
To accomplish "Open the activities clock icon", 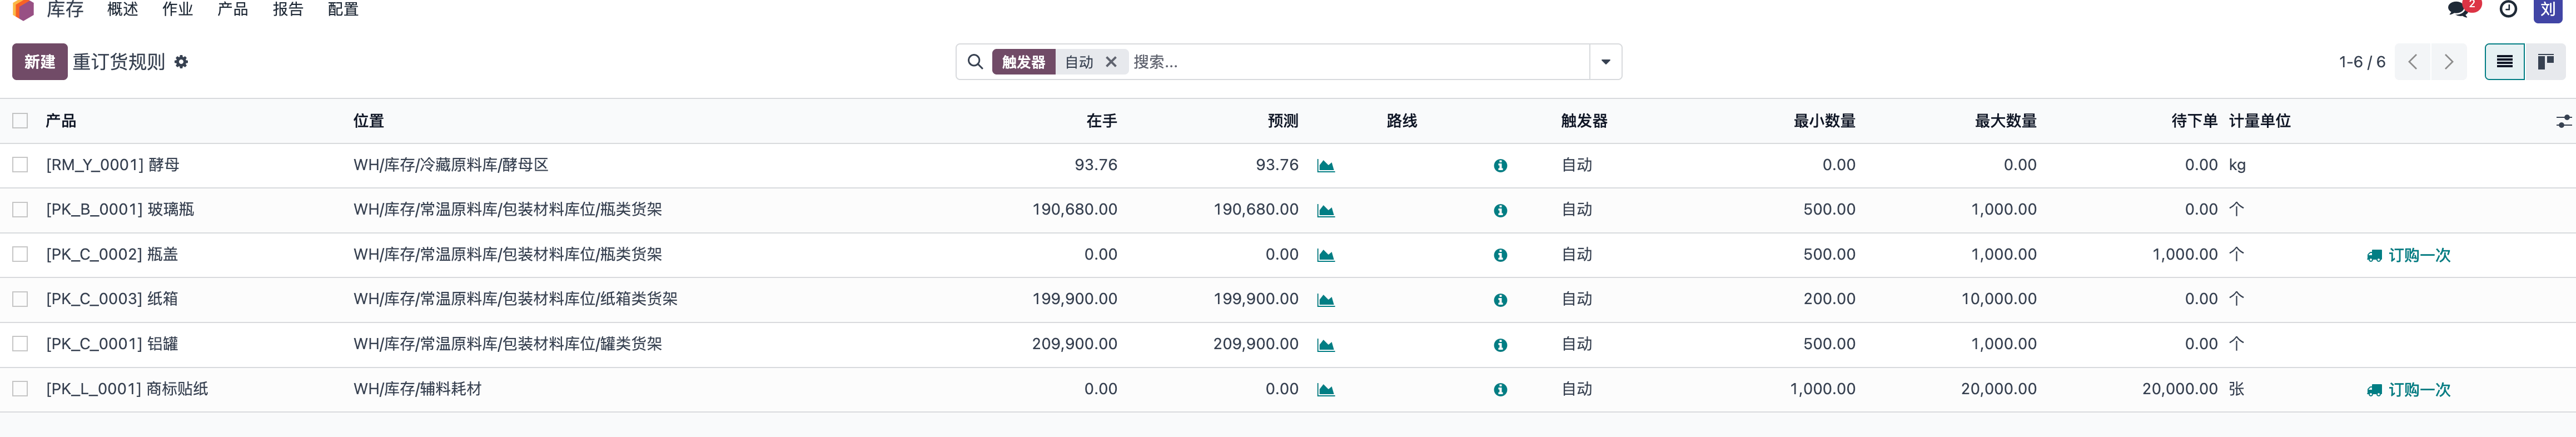I will click(x=2508, y=9).
